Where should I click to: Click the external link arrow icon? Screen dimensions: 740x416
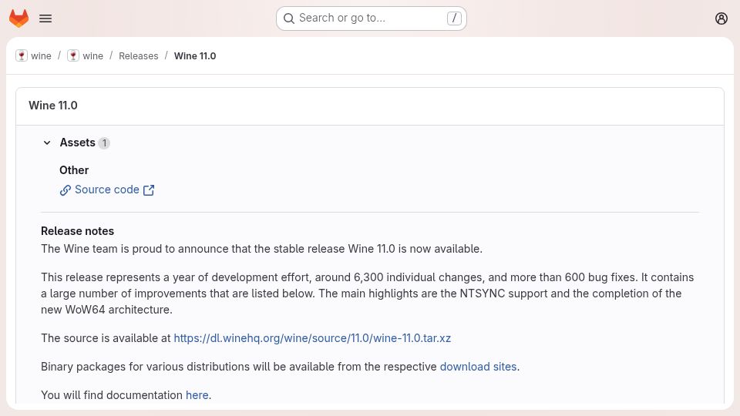click(149, 190)
